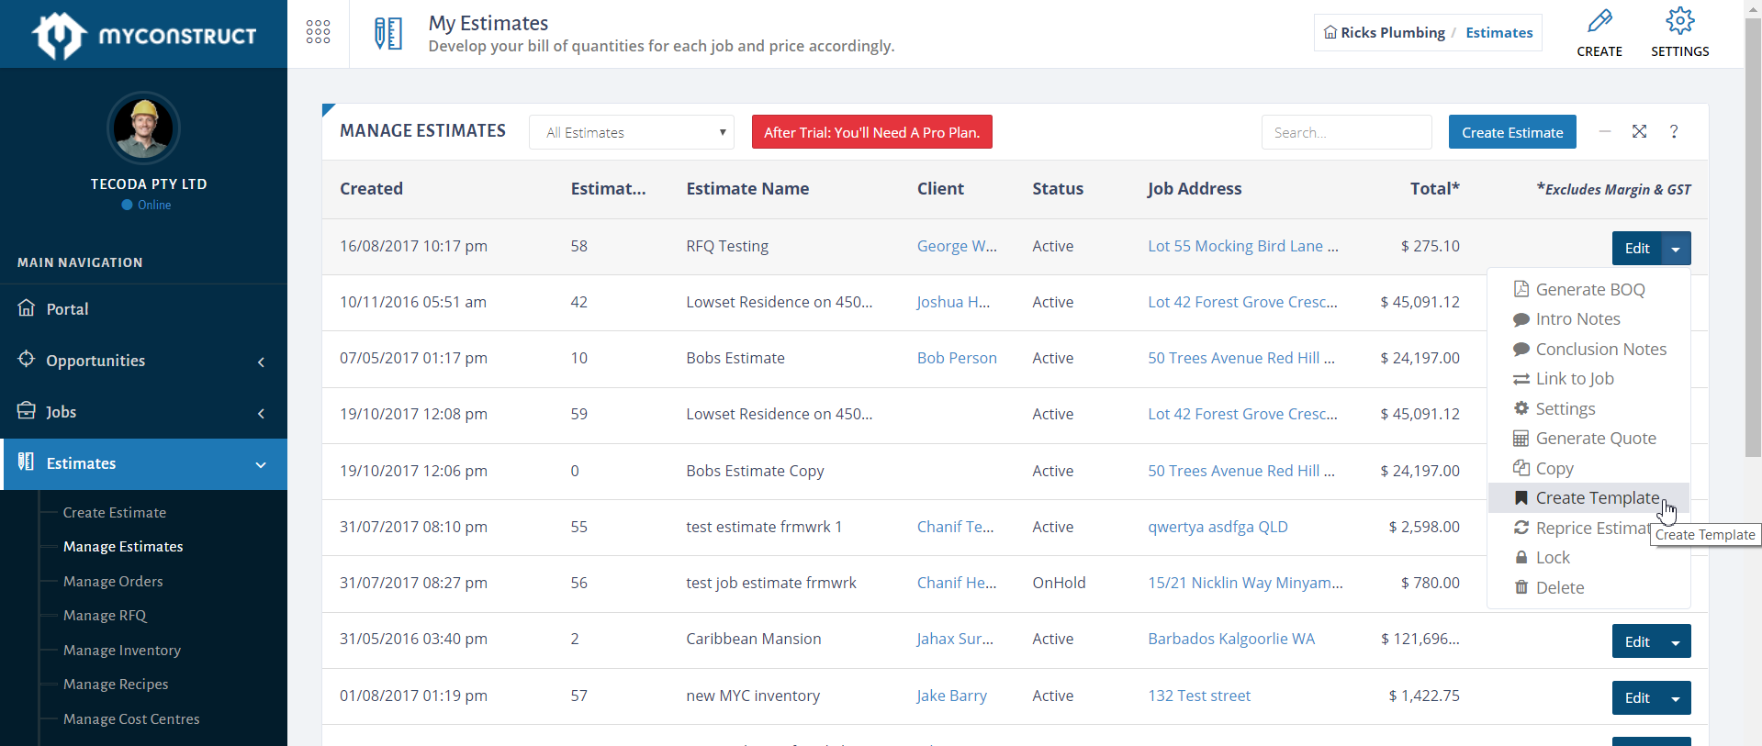1762x746 pixels.
Task: Click the CREATE pencil icon
Action: tap(1599, 21)
